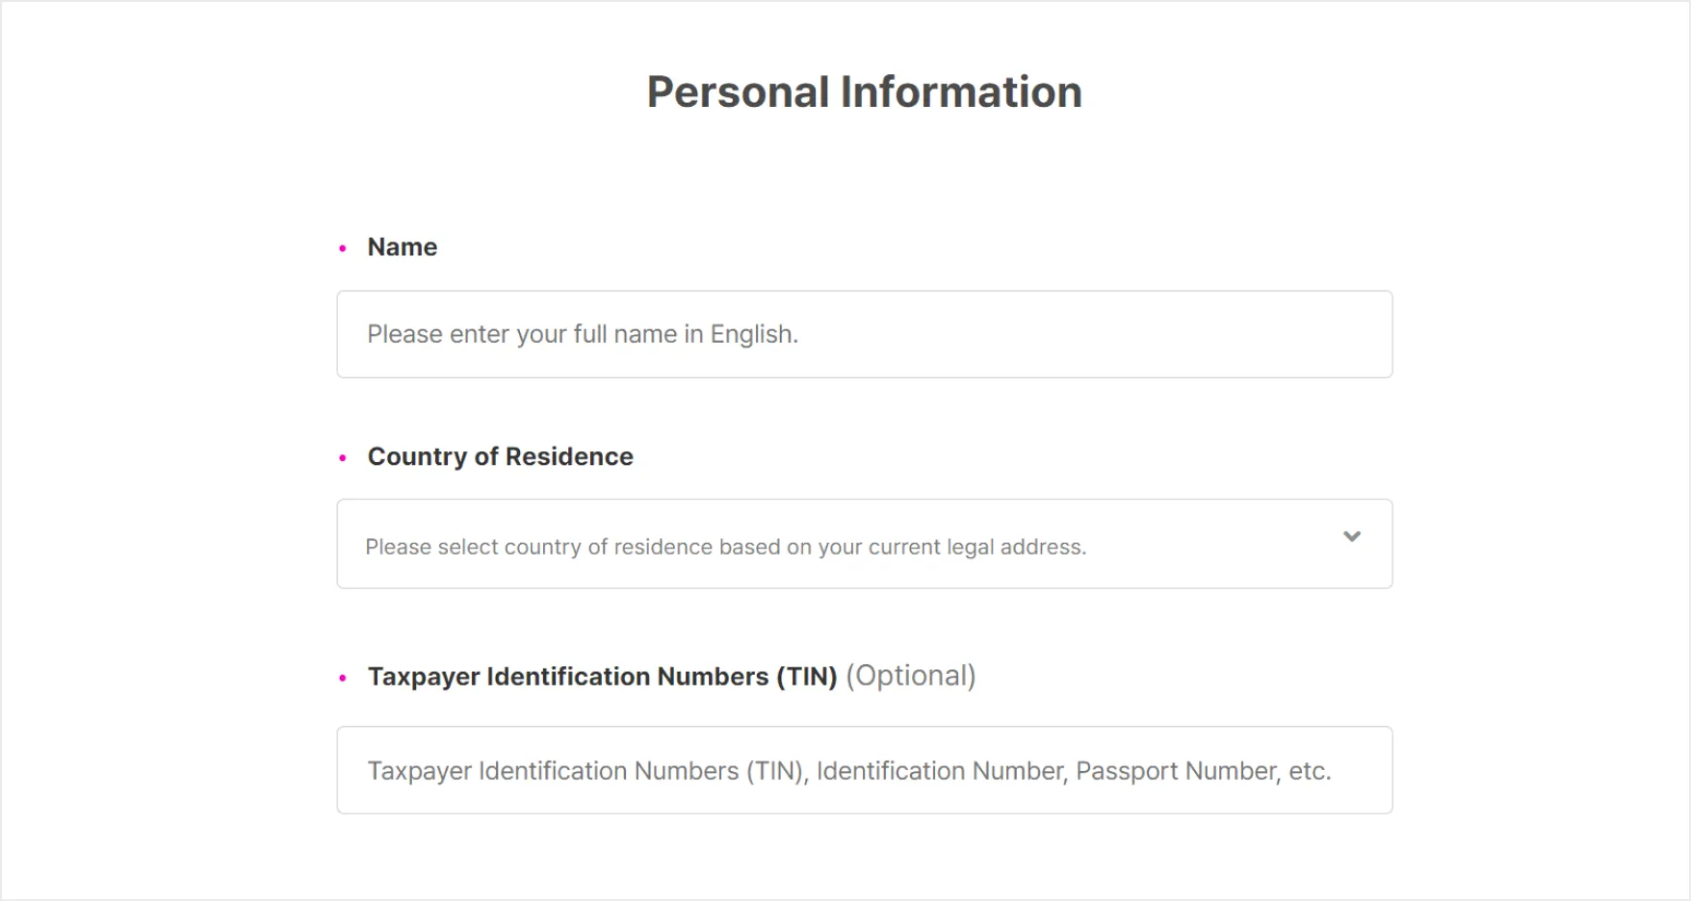
Task: Click "current legal address." text in country selector
Action: click(x=977, y=547)
